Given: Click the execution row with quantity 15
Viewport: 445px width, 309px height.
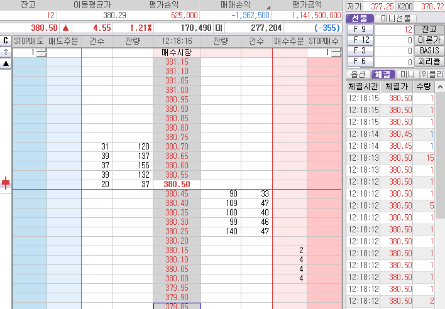Looking at the screenshot, I should click(390, 158).
